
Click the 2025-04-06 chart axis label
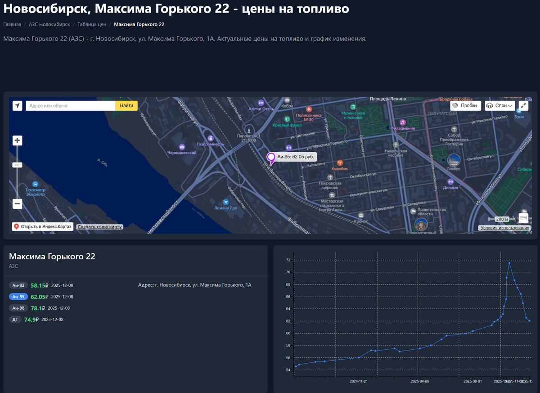[419, 381]
